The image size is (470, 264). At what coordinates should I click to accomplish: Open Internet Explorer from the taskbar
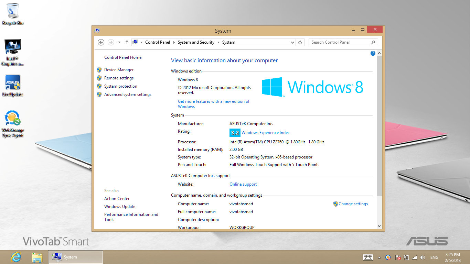pyautogui.click(x=16, y=257)
